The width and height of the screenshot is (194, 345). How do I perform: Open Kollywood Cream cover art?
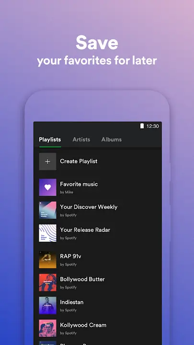(x=47, y=328)
